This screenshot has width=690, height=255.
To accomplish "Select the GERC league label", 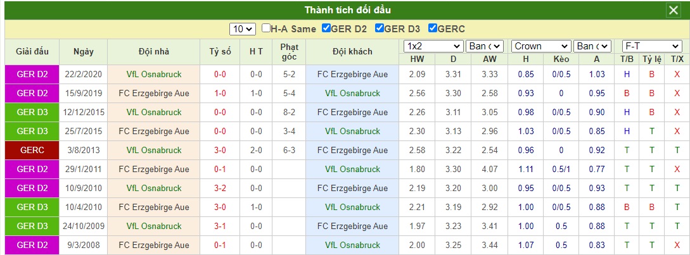I will click(x=32, y=151).
